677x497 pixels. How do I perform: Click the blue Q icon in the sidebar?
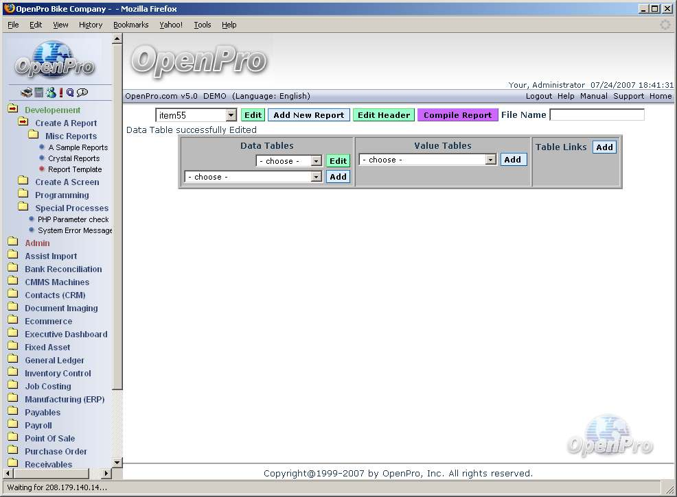[70, 93]
